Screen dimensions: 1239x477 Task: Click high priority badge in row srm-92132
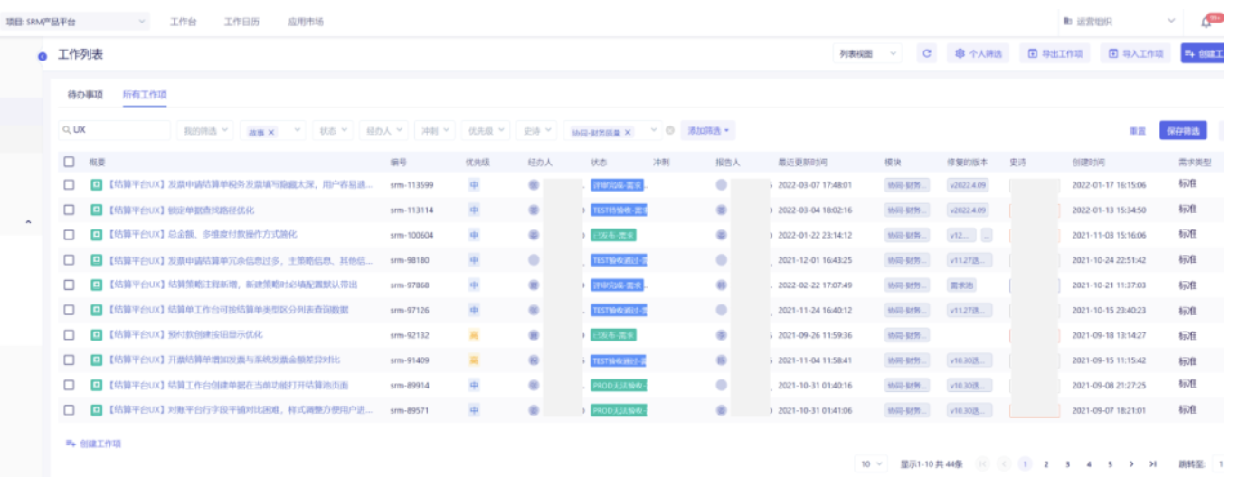[x=474, y=335]
